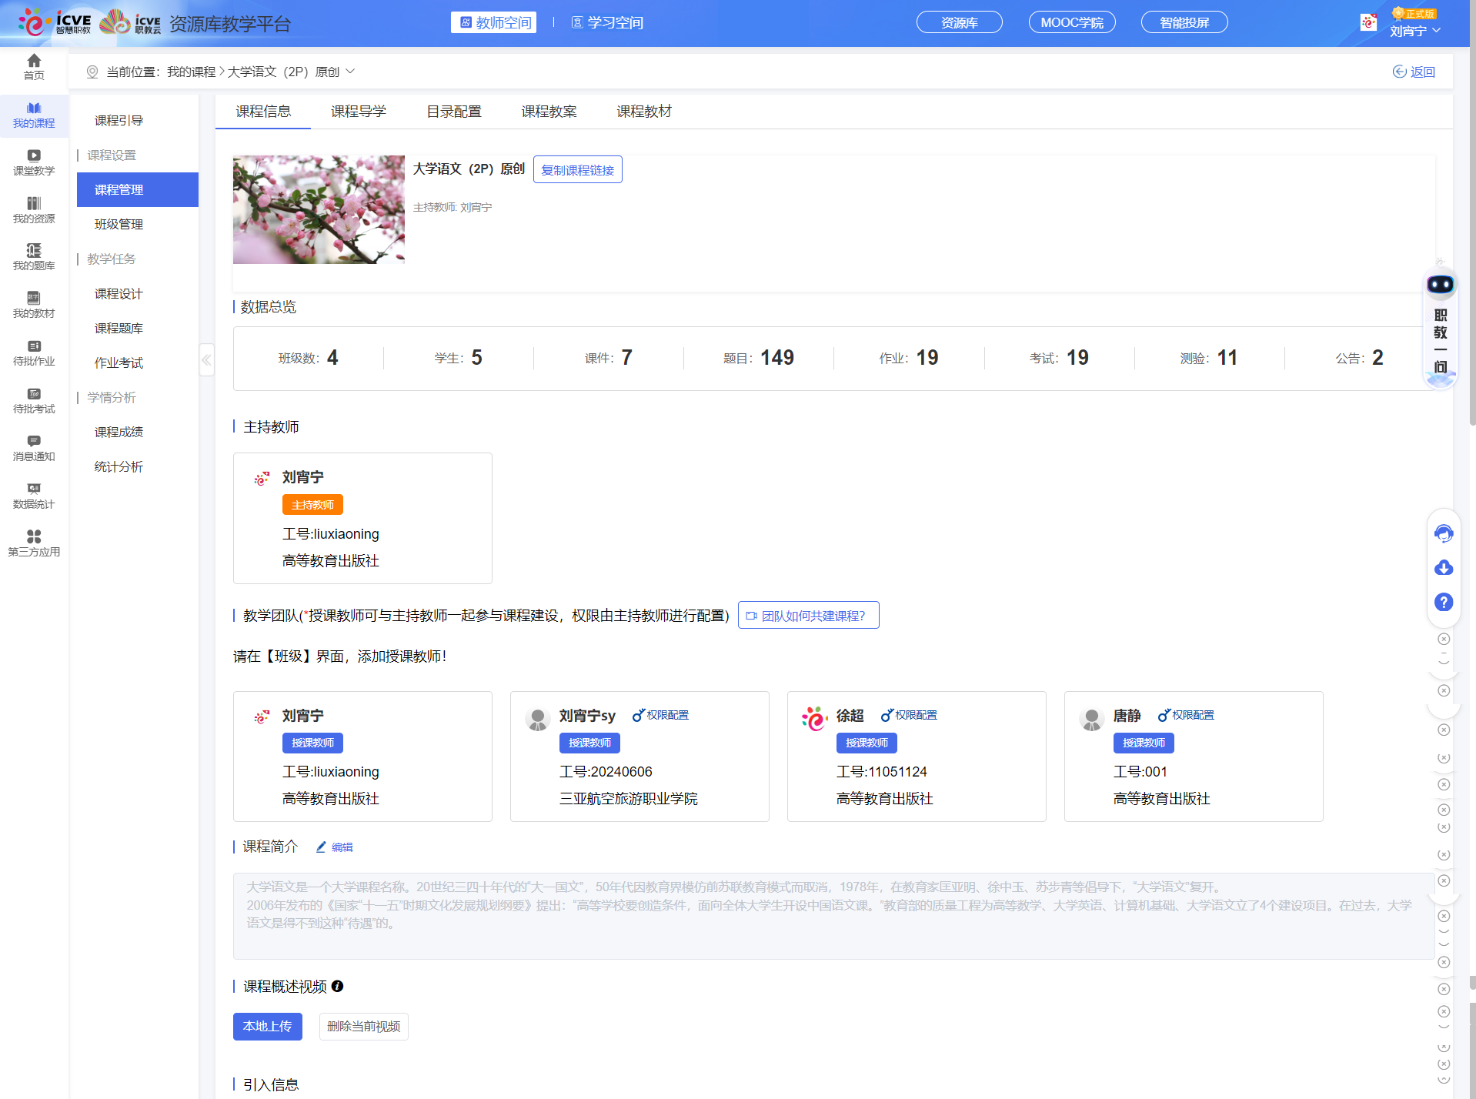Click the 复制课程链接 button

point(577,169)
